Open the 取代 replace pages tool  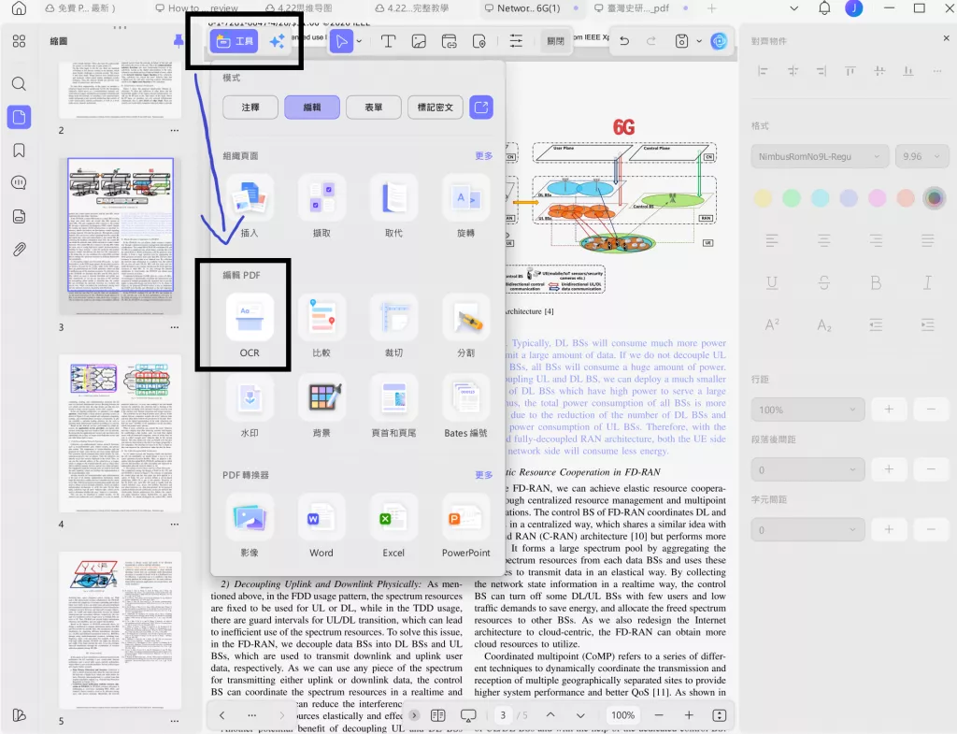tap(393, 206)
